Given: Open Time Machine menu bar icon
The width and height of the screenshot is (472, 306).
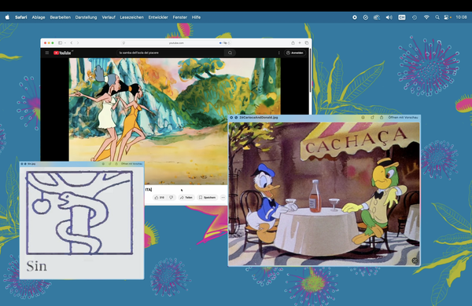Looking at the screenshot, I should [x=415, y=17].
